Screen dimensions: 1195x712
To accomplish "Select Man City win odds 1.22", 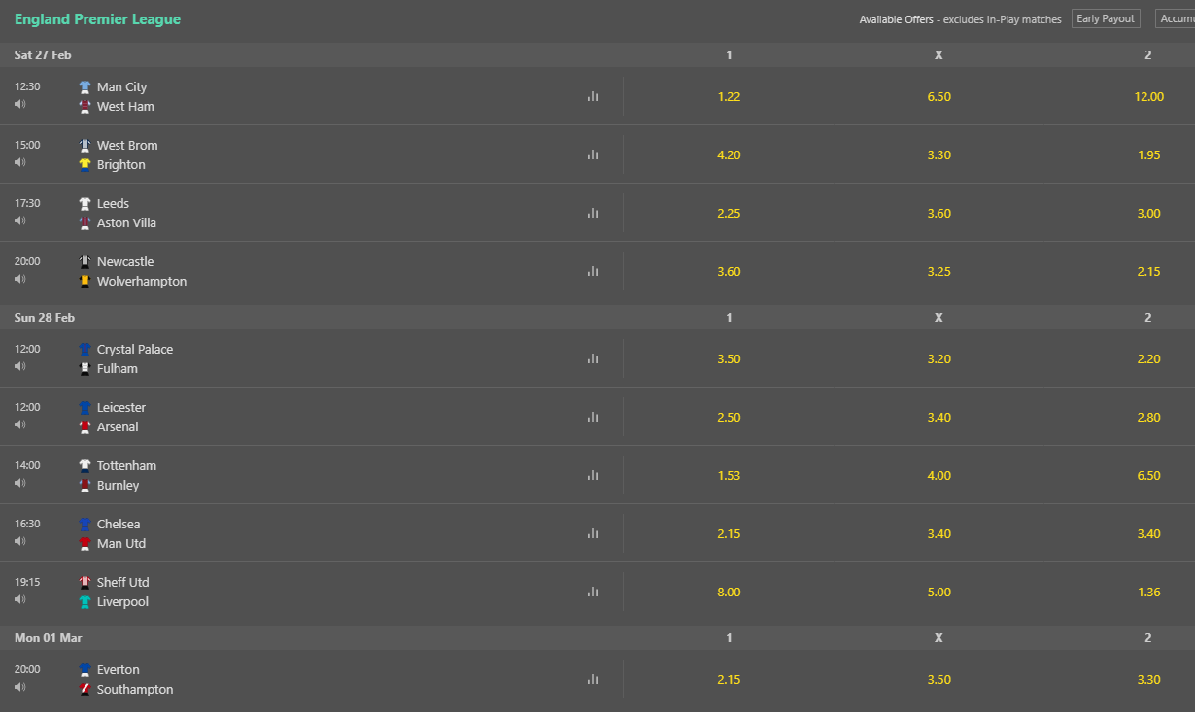I will [729, 96].
